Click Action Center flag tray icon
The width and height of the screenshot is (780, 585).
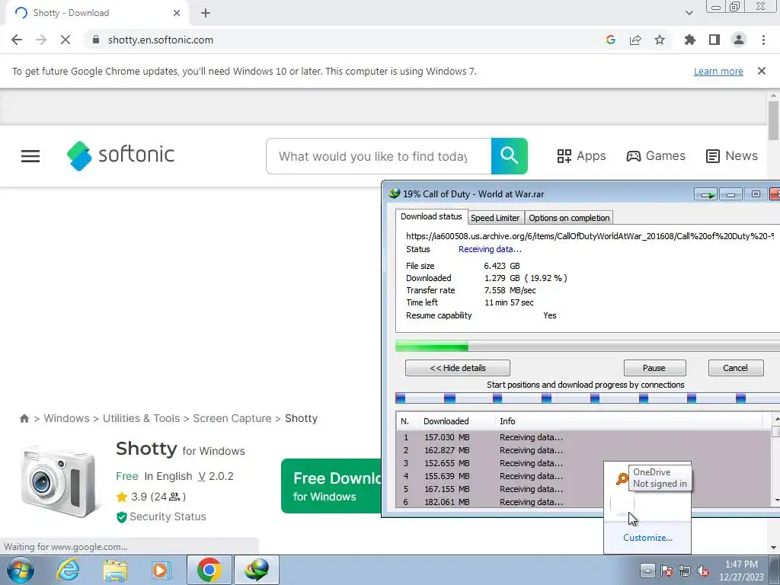click(666, 571)
